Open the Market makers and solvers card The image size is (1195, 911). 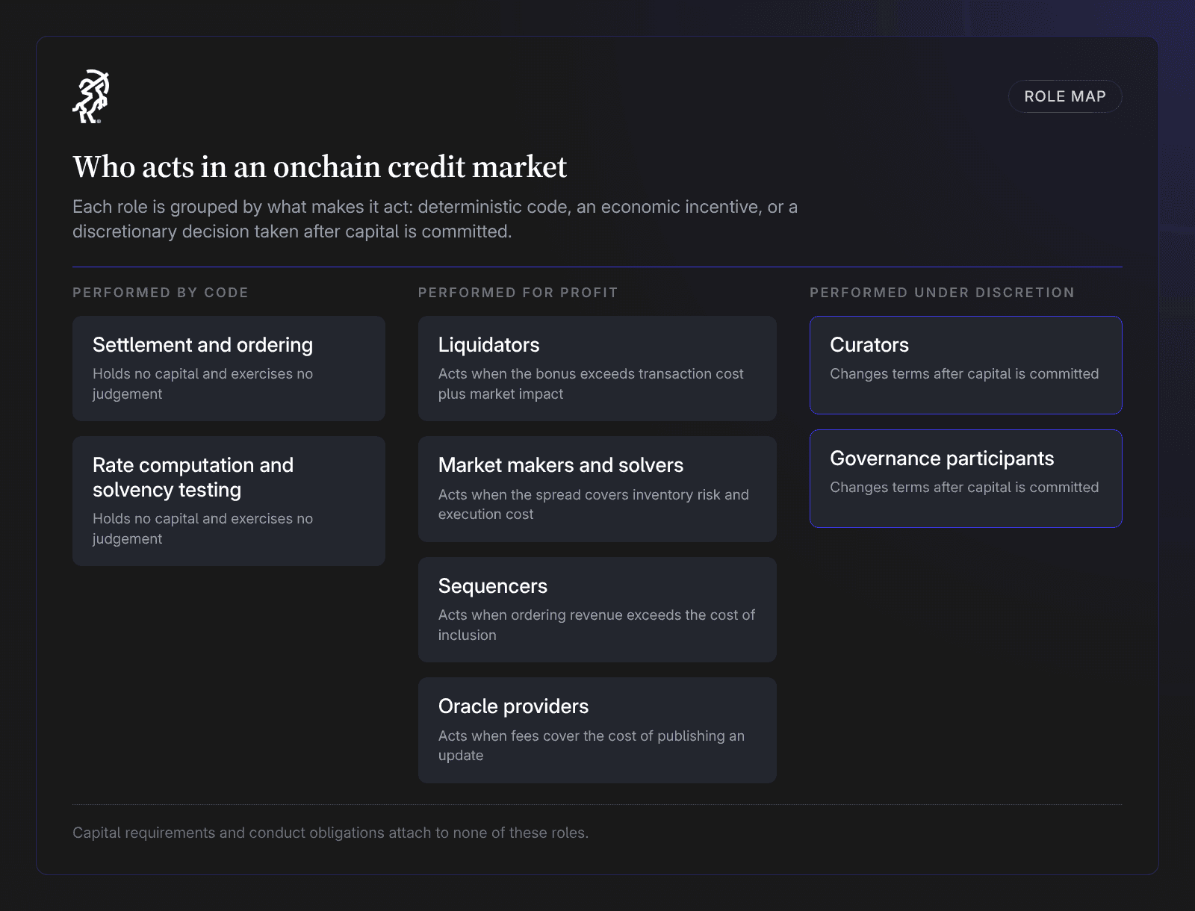tap(597, 489)
